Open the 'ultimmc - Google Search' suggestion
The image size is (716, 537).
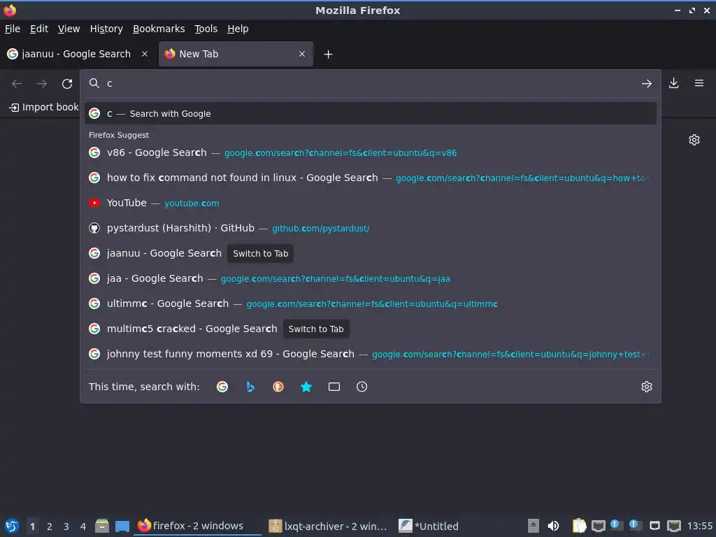coord(371,303)
